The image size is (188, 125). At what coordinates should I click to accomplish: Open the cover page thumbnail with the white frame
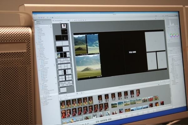tap(64, 26)
